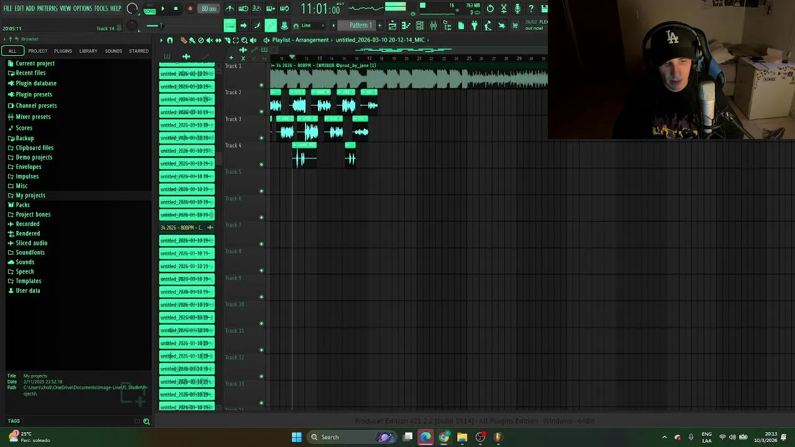This screenshot has height=447, width=795.
Task: Select the STARRED browser tab
Action: pos(139,51)
